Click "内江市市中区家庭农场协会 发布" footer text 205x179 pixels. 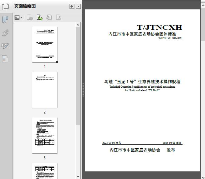[x=142, y=150]
